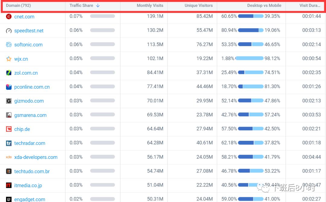The height and width of the screenshot is (202, 326).
Task: Click the 76.27M unique visitors value
Action: pyautogui.click(x=205, y=44)
